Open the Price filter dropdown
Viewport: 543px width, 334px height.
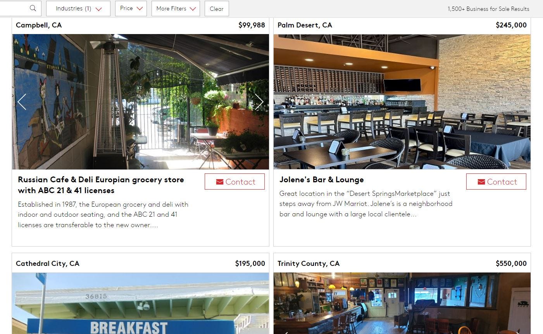coord(131,9)
